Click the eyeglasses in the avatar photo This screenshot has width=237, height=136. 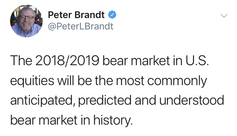(27, 18)
